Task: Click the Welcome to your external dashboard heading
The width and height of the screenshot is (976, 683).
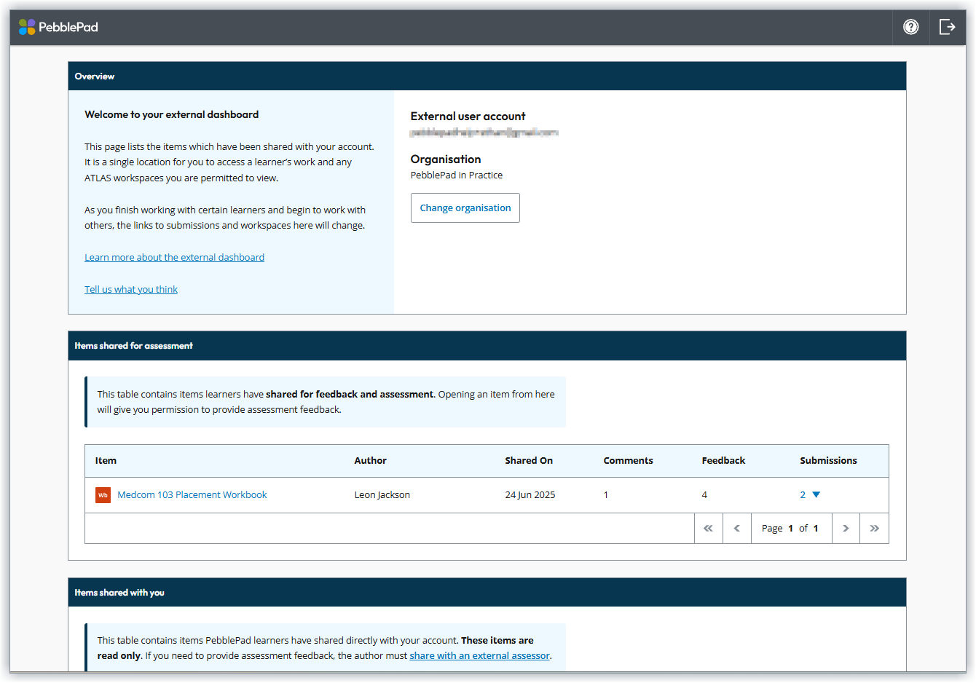Action: [x=172, y=114]
